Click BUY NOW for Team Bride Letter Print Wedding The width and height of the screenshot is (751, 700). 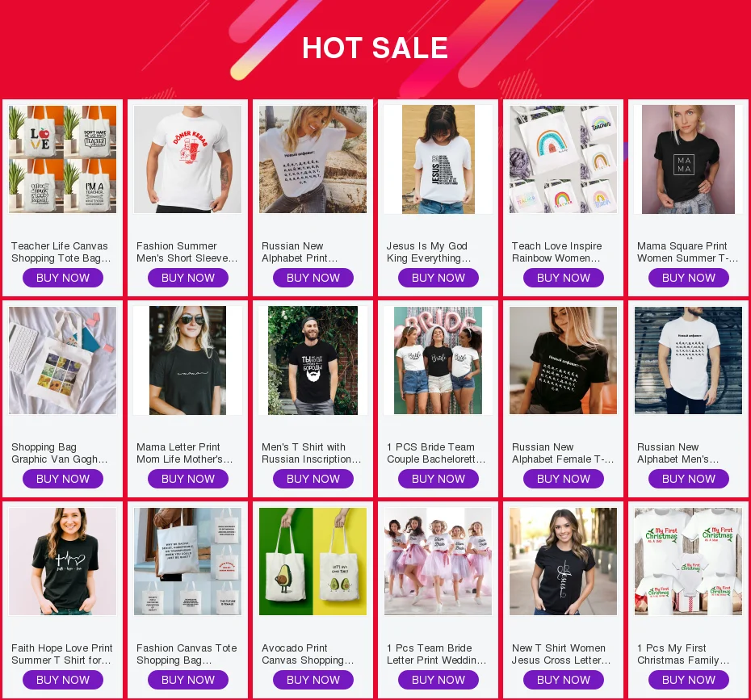tap(438, 680)
